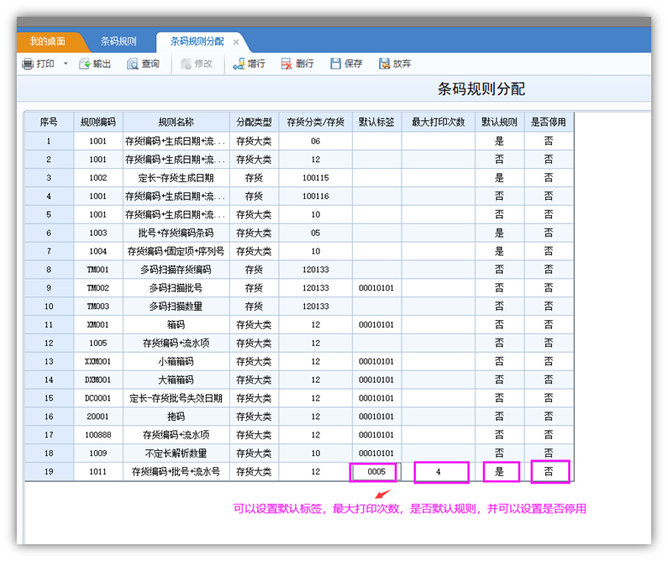
Task: Select rule name 箱码
Action: click(176, 325)
